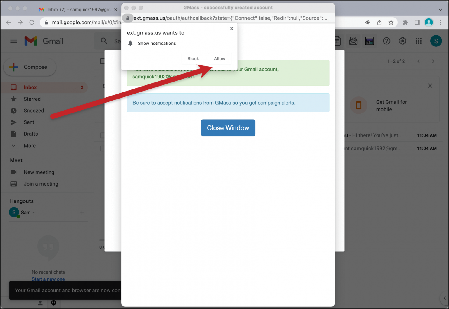Click the S account avatar

436,41
